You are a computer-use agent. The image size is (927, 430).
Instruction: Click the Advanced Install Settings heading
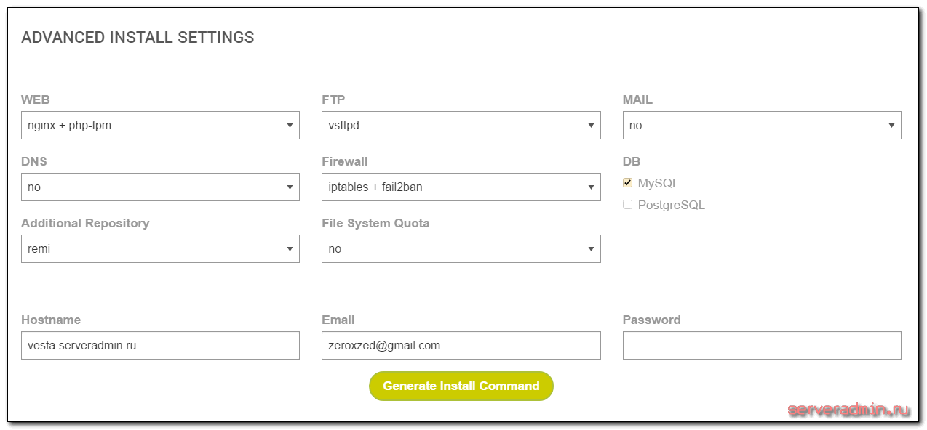point(138,38)
